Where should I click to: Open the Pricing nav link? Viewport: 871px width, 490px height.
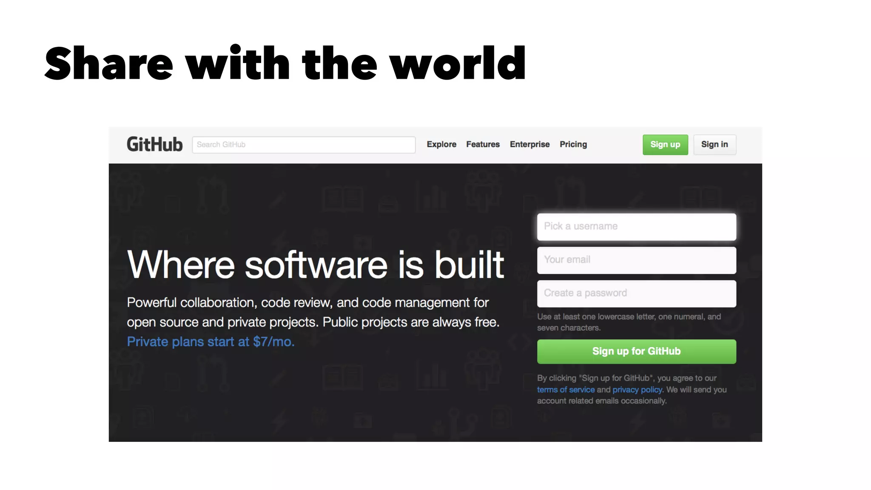pos(573,145)
